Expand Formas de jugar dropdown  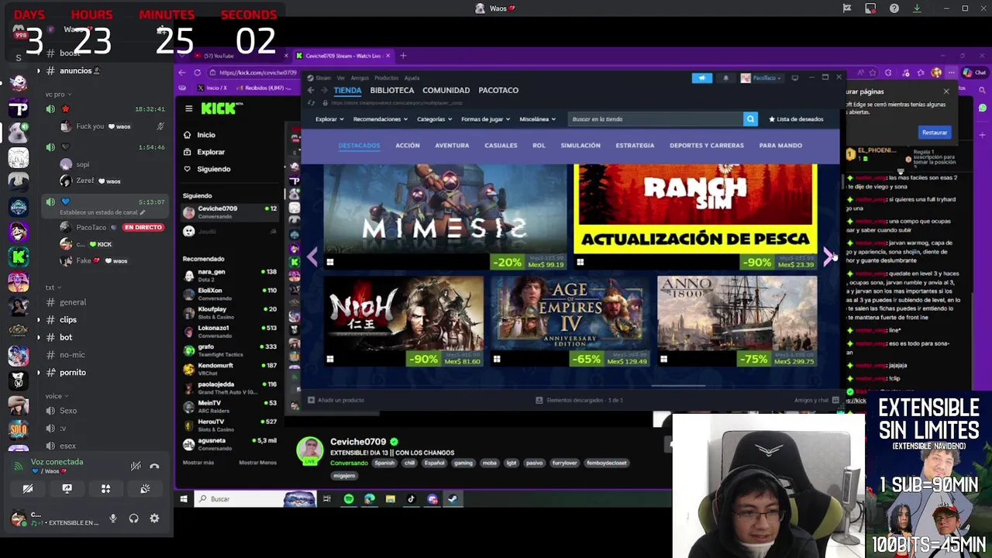(x=485, y=119)
